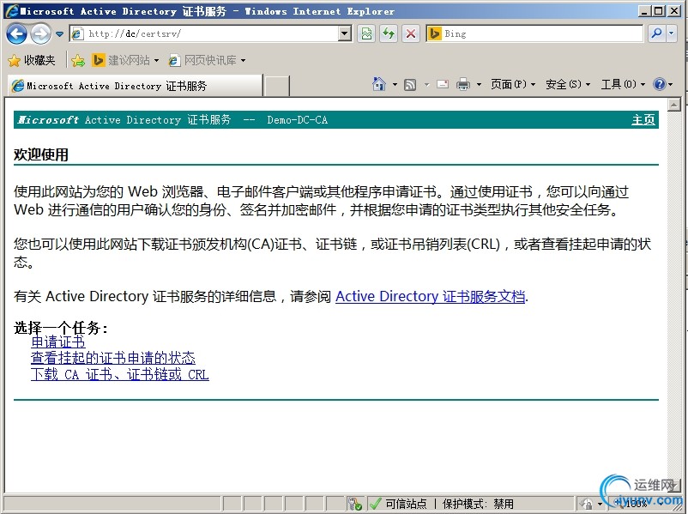Minimize the Internet Explorer window
Viewport: 688px width, 514px height.
point(643,11)
